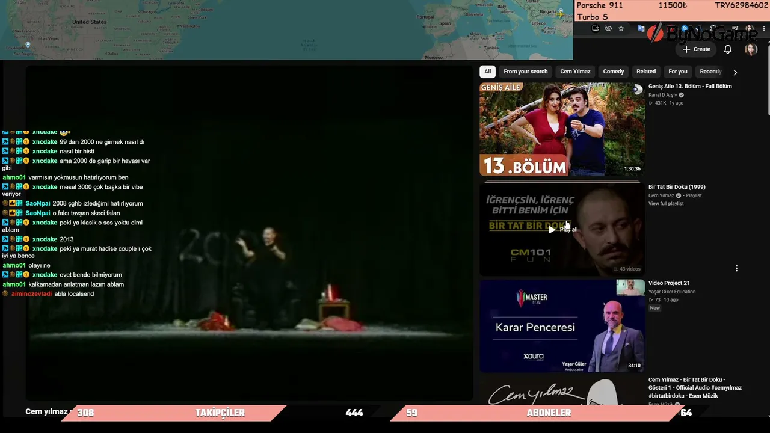Image resolution: width=770 pixels, height=433 pixels.
Task: Click chat message "kalkamadan anlatman lazım ablam"
Action: [x=76, y=284]
